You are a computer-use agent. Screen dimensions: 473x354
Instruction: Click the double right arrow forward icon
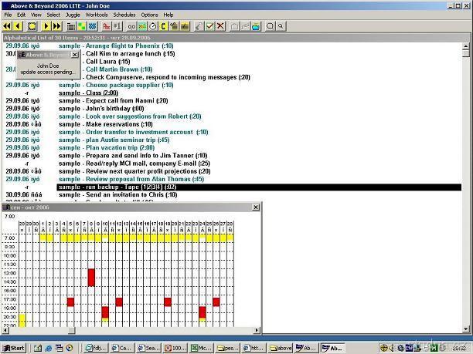coord(56,26)
